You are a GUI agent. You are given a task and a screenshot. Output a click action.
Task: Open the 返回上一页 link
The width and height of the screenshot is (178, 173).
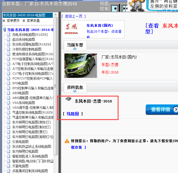[x=74, y=16]
